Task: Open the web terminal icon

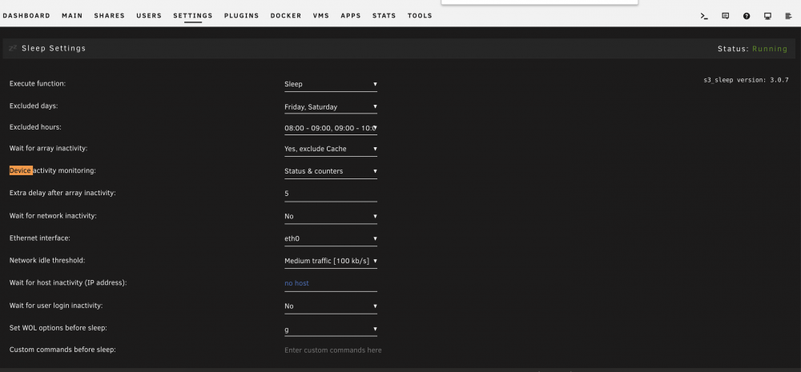Action: pos(704,16)
